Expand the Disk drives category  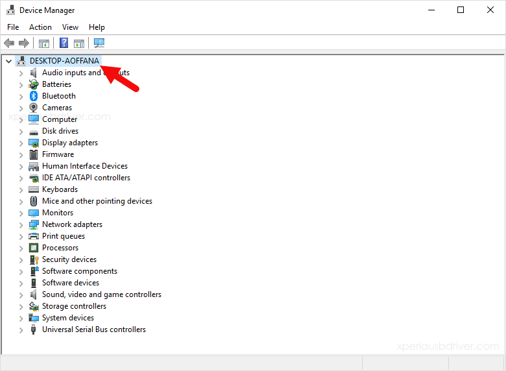(x=21, y=132)
